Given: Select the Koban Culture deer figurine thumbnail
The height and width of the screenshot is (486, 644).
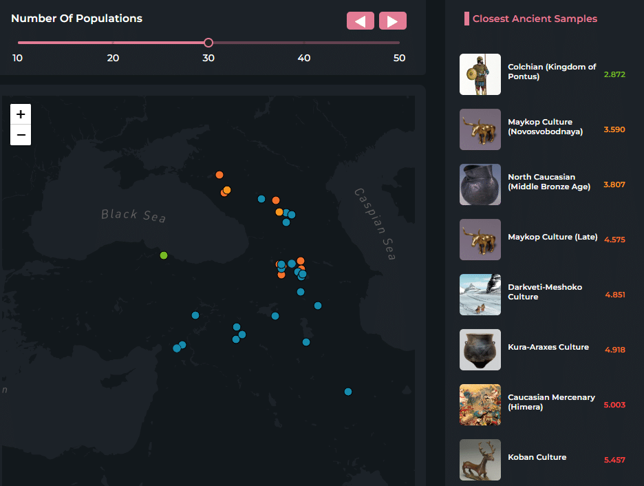Looking at the screenshot, I should click(x=480, y=460).
